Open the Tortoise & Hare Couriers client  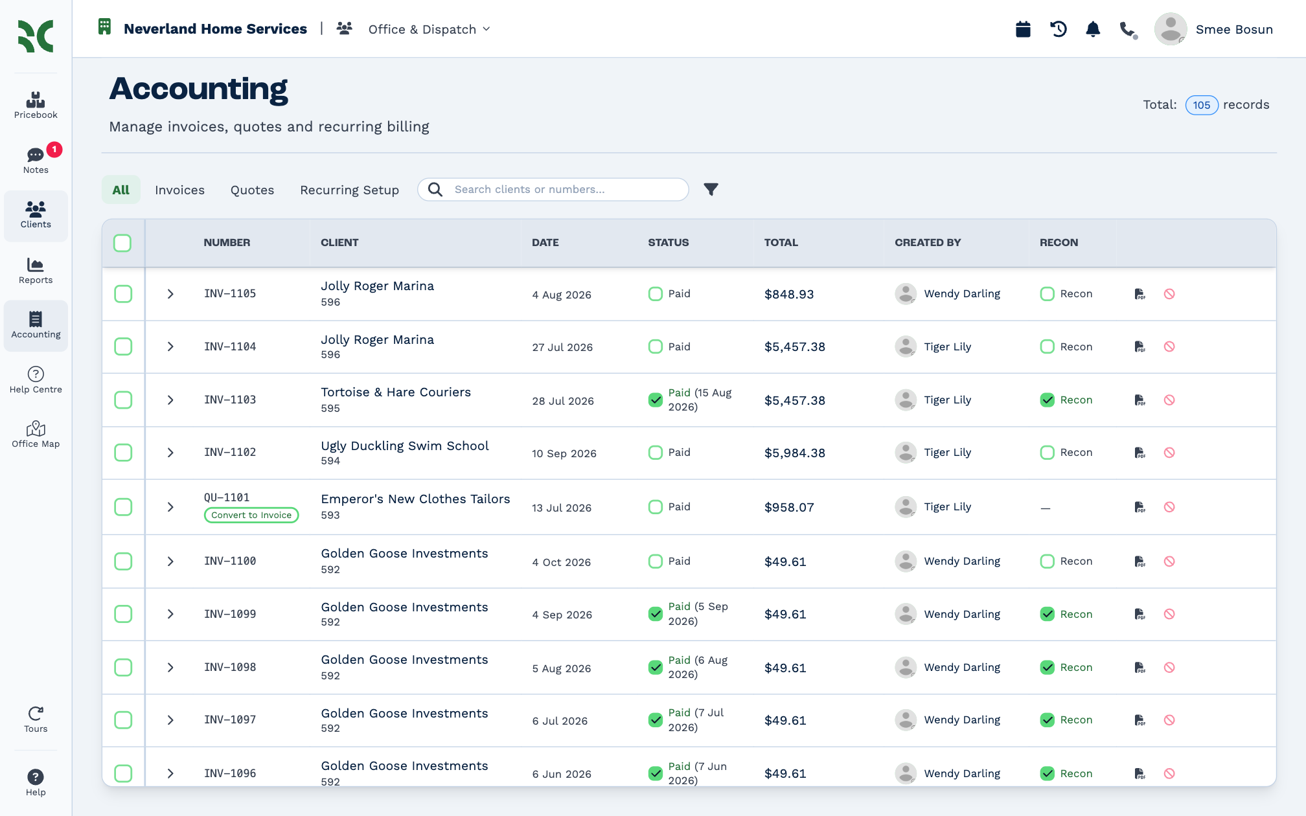coord(396,392)
